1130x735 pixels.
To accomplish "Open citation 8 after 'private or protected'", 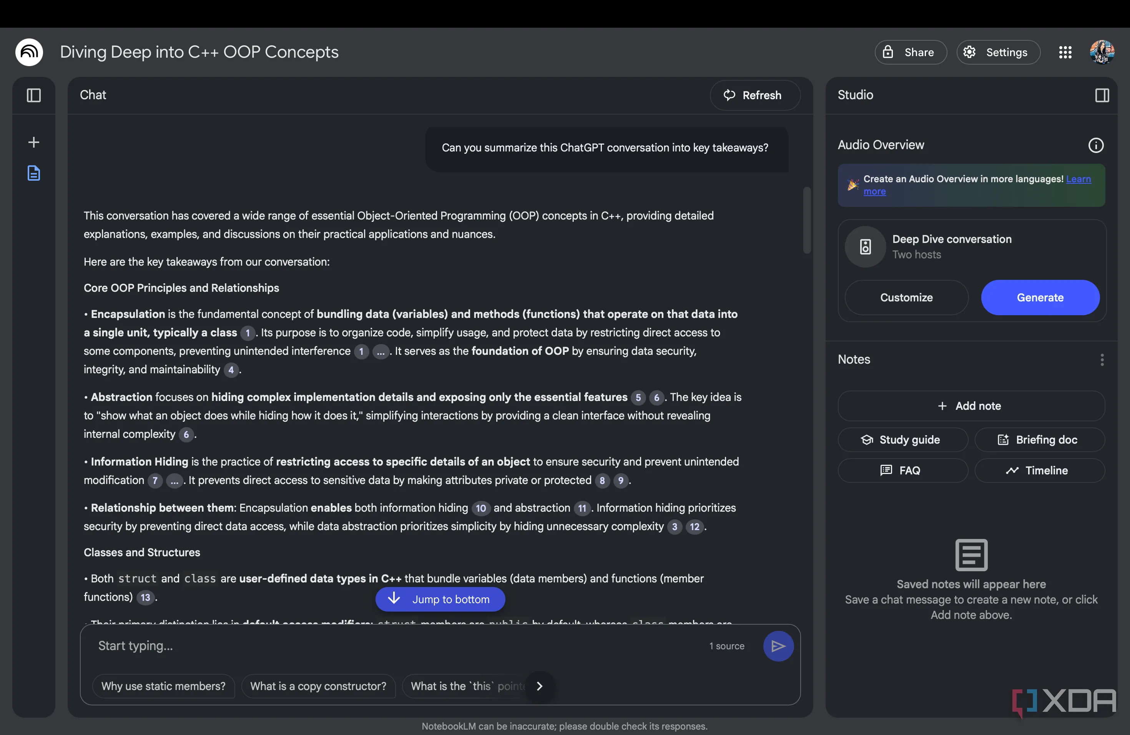I will (x=602, y=480).
